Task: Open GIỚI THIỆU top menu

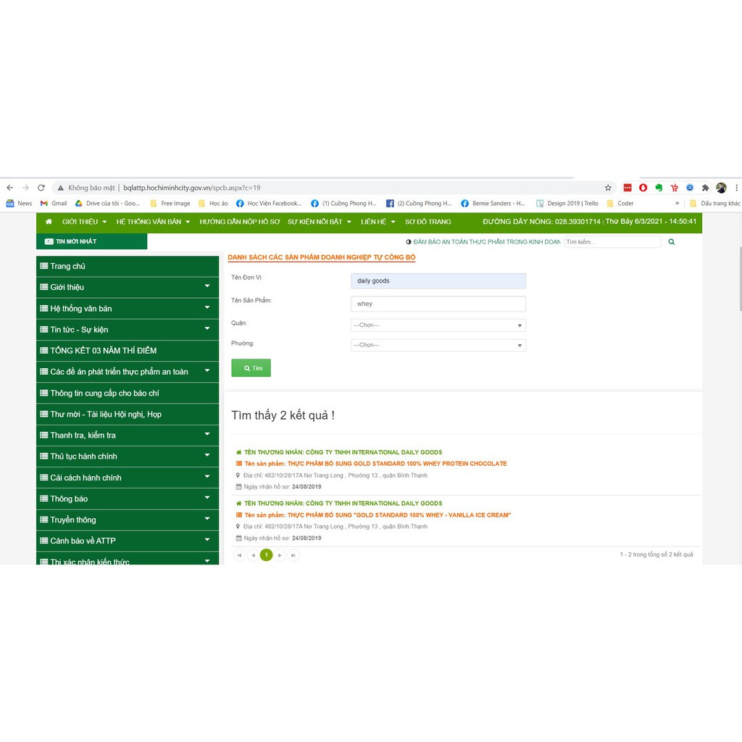Action: point(84,222)
